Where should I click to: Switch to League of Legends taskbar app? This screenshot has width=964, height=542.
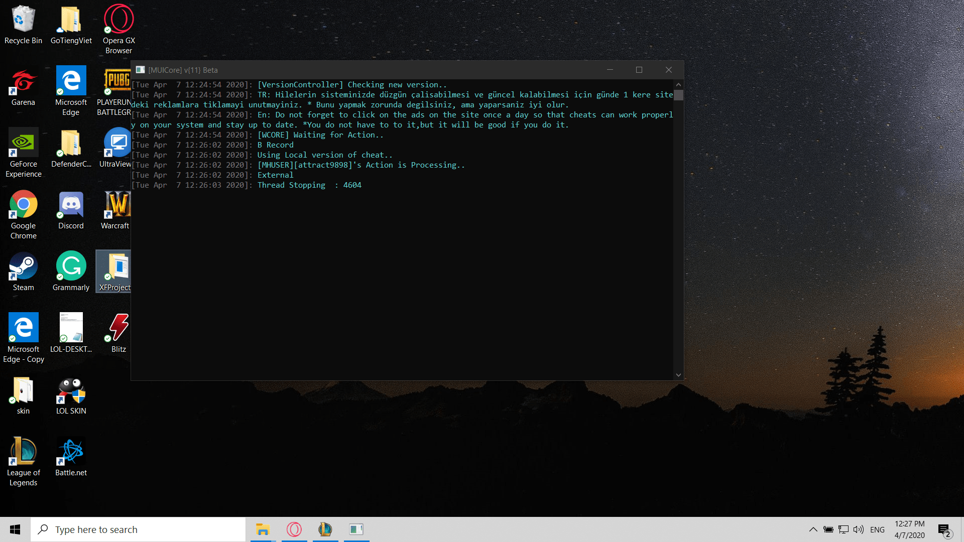coord(325,529)
